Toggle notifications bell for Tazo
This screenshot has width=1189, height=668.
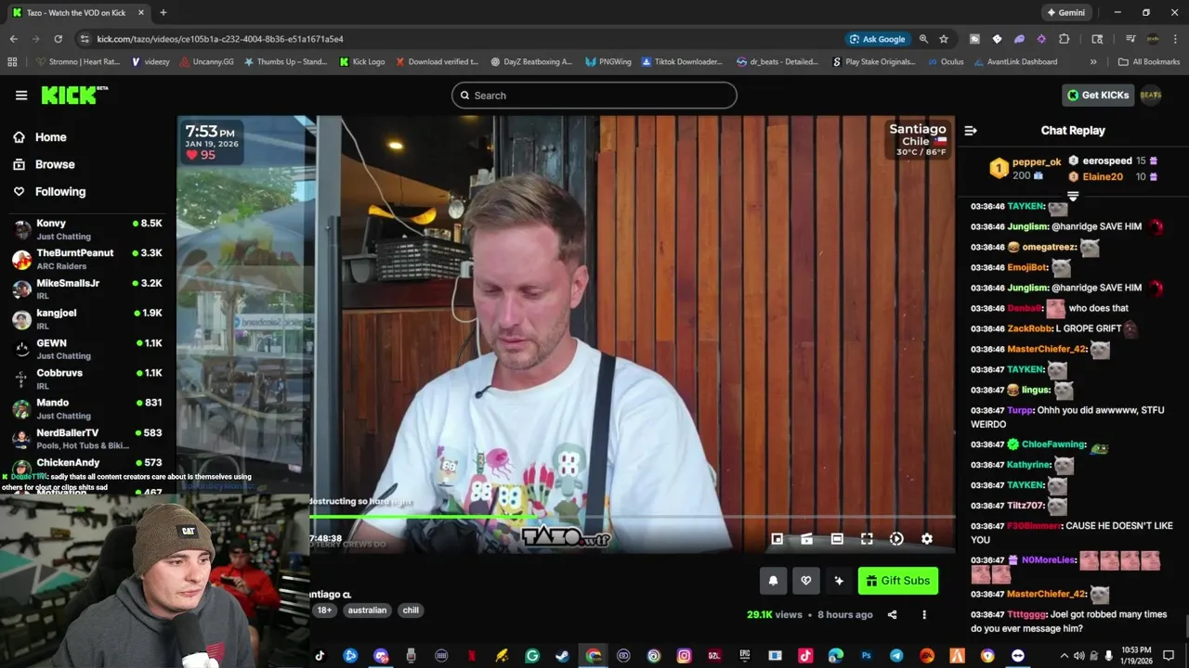(x=773, y=581)
